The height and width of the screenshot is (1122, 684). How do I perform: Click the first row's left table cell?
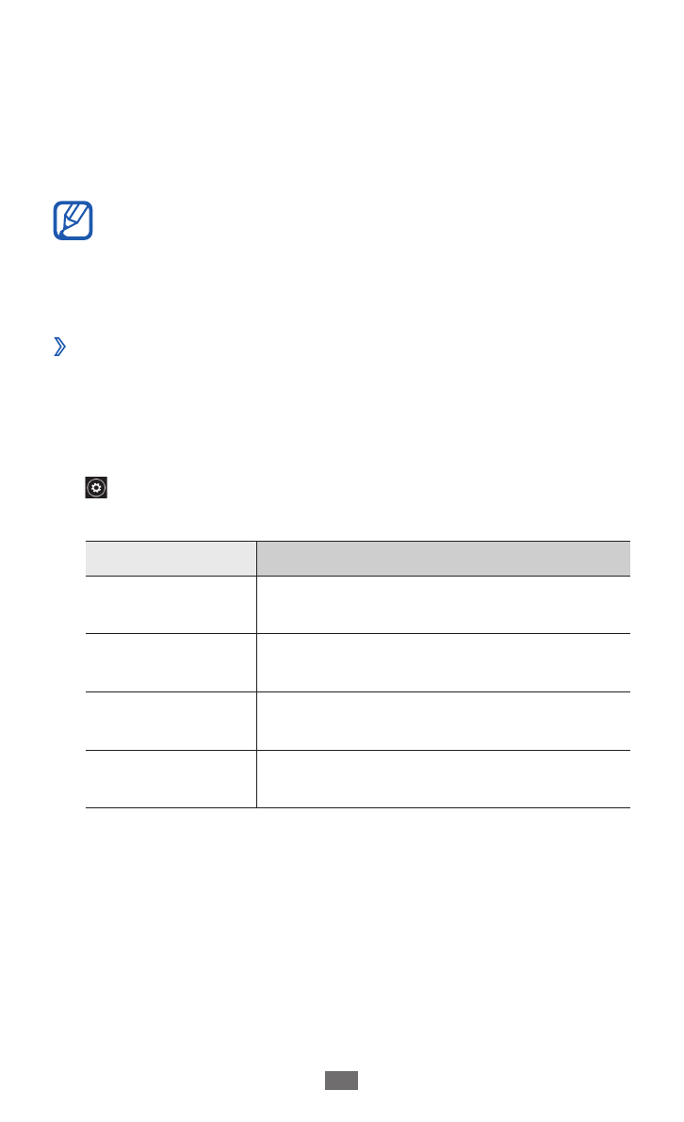tap(171, 604)
